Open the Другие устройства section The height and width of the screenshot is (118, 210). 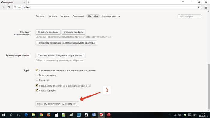pyautogui.click(x=111, y=16)
